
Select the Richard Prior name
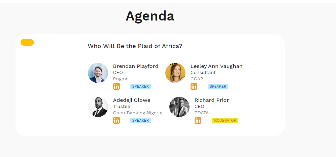[x=212, y=100]
